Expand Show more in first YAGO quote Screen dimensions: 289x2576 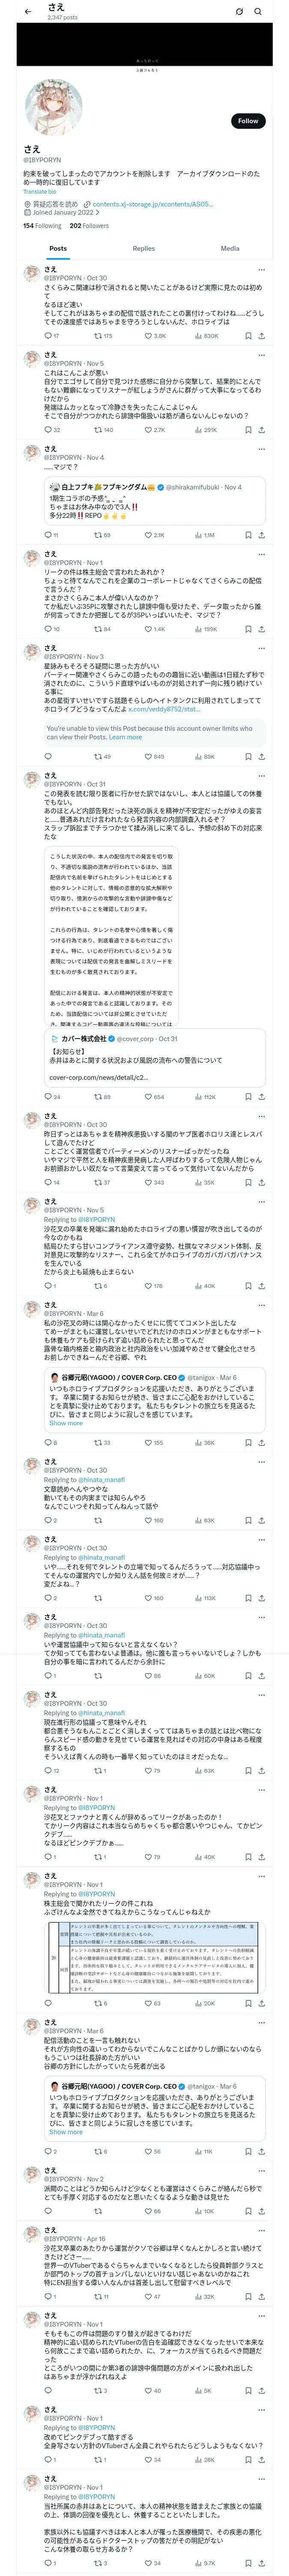click(x=66, y=1423)
